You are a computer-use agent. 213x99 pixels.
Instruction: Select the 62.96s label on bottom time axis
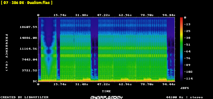coord(125,84)
